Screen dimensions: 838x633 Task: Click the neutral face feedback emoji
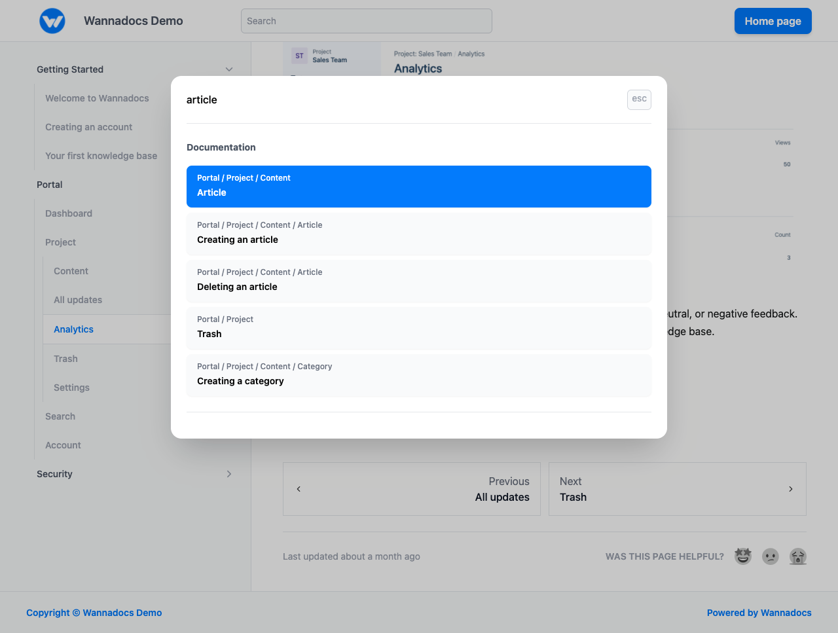coord(771,556)
